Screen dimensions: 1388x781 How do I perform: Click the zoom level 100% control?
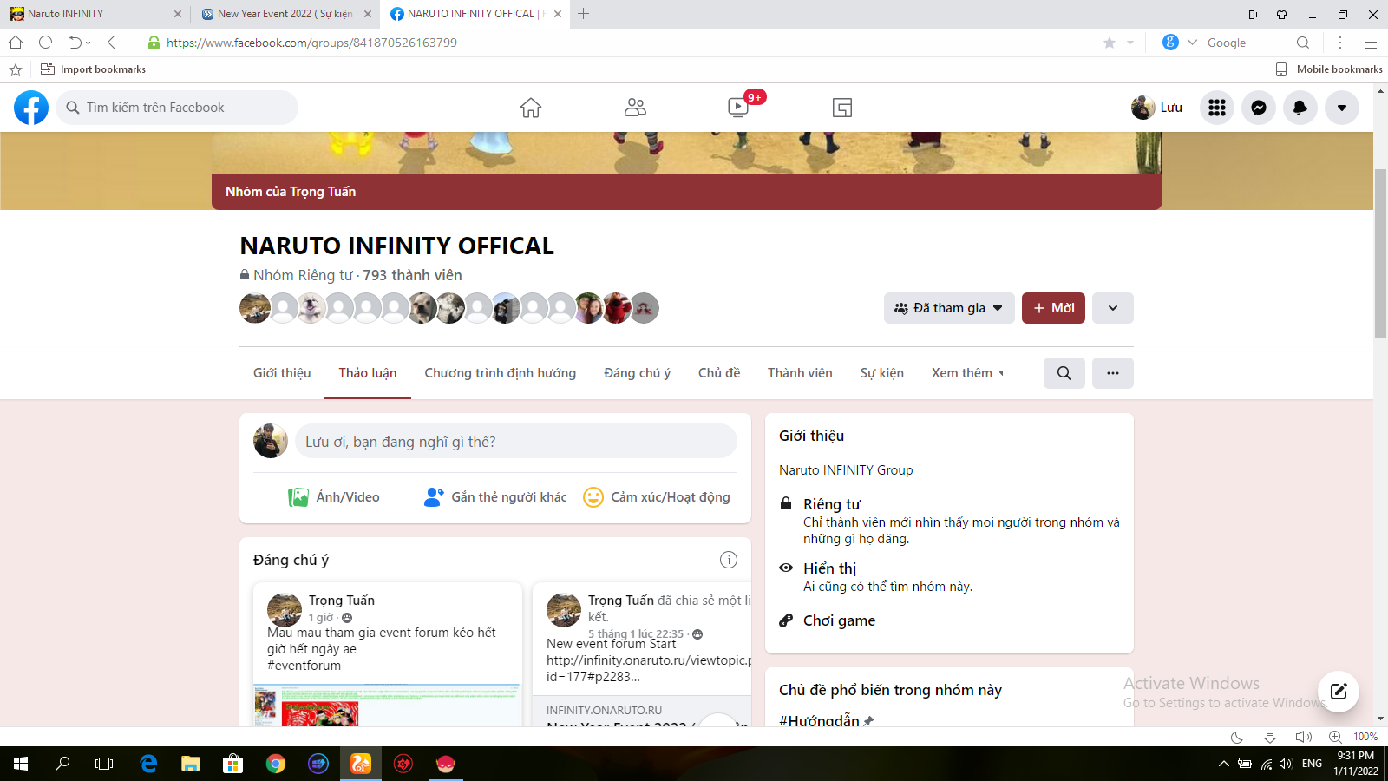tap(1365, 737)
